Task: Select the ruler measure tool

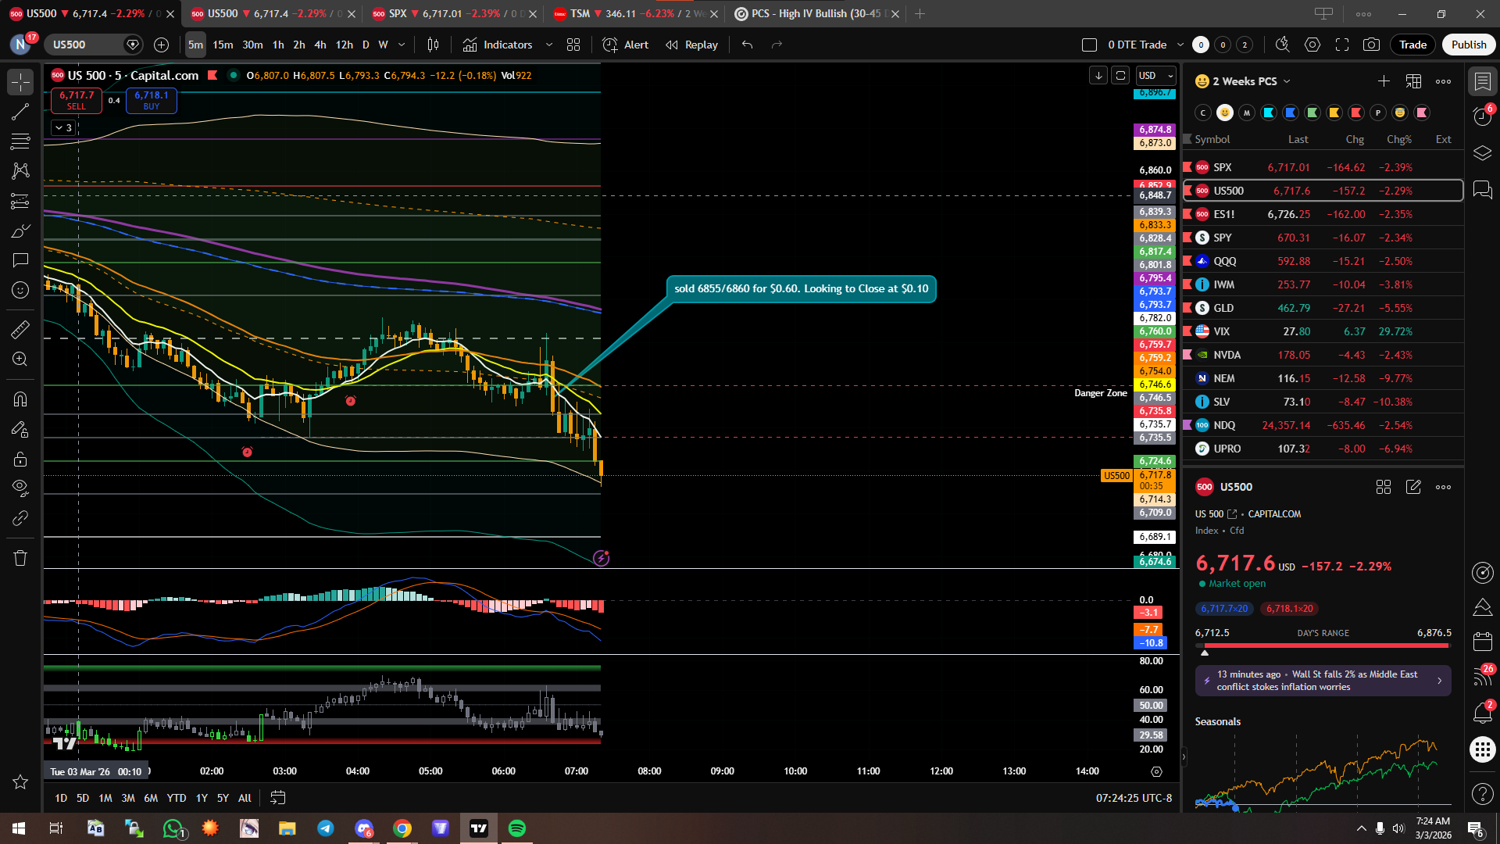Action: pos(20,330)
